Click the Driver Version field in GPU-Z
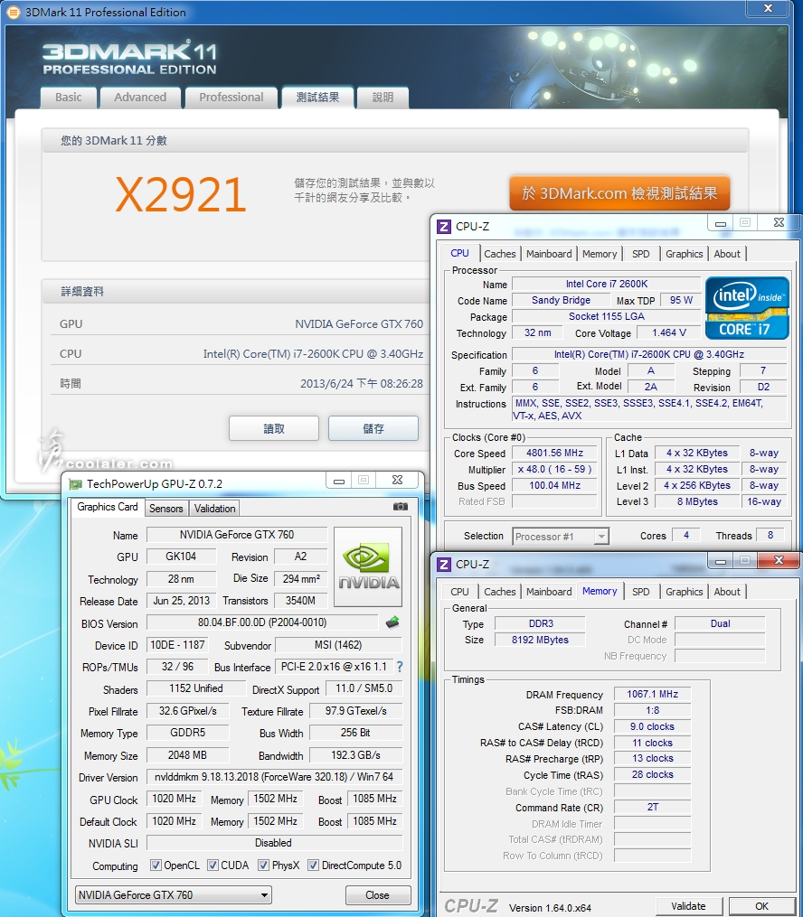803x917 pixels. pos(274,777)
